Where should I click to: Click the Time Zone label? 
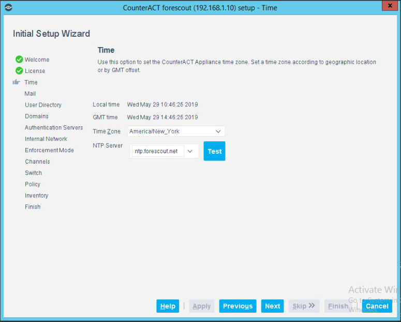107,131
